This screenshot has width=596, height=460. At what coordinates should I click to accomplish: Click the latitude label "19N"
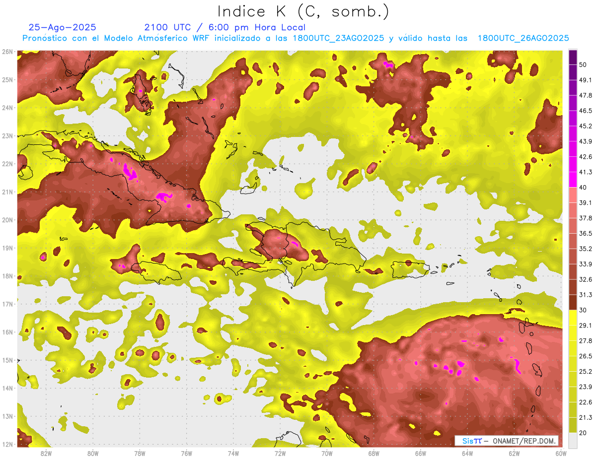tap(7, 248)
